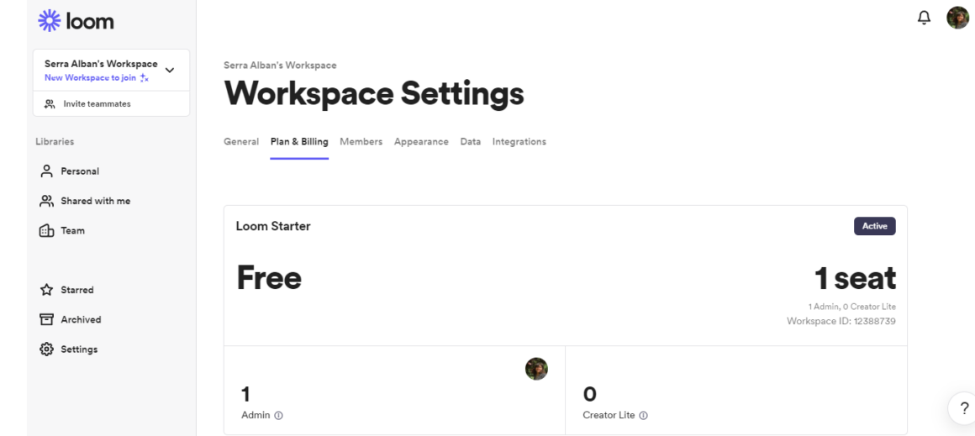Switch to the General tab
Viewport: 975px width, 436px height.
point(241,142)
